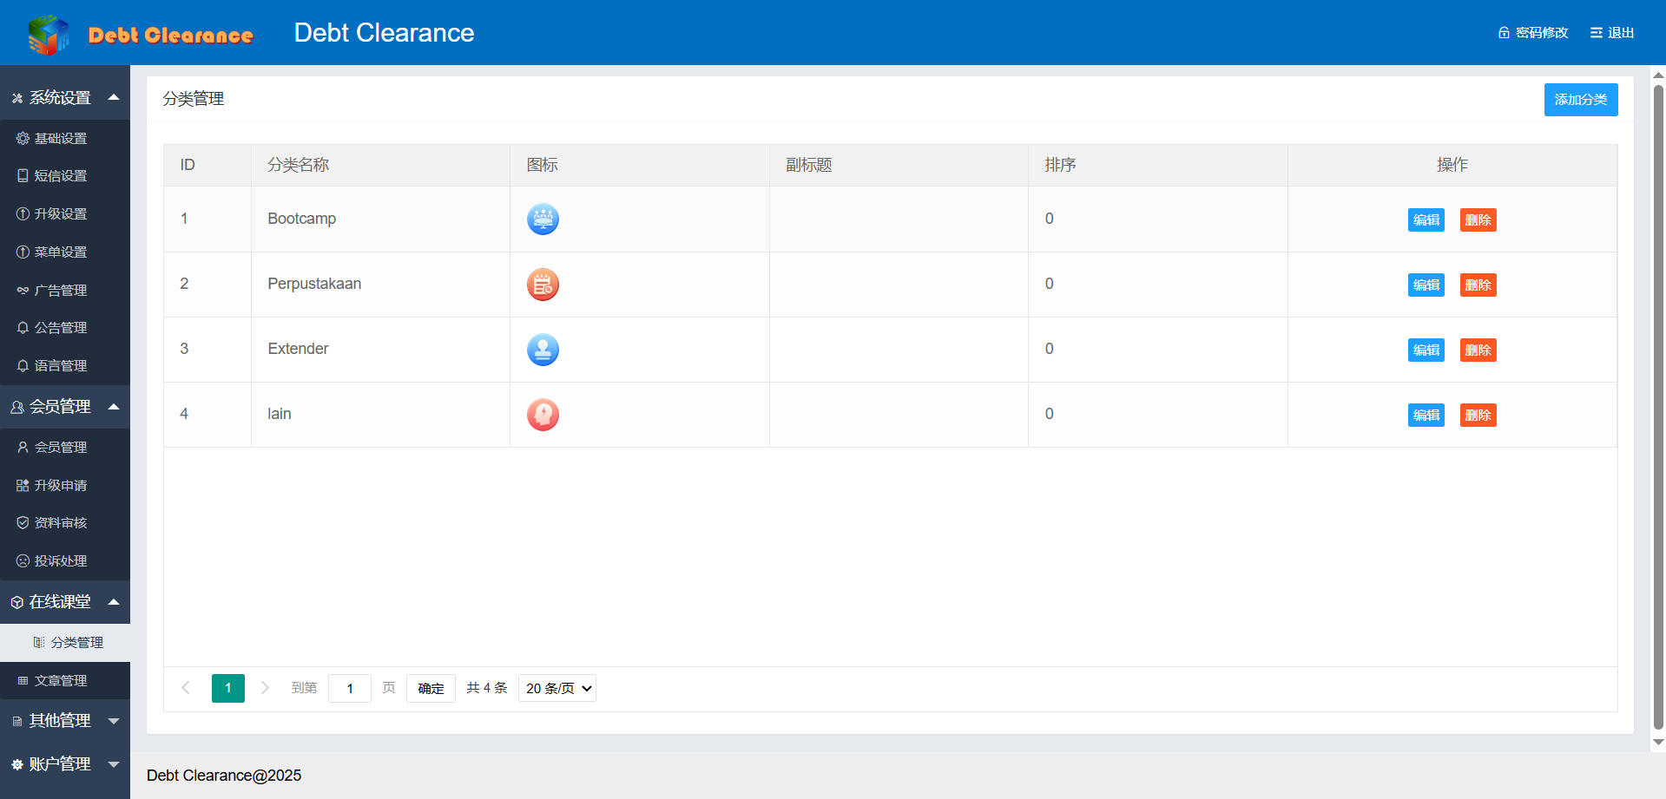1666x799 pixels.
Task: Expand the 账户管理 sidebar section
Action: pyautogui.click(x=114, y=763)
